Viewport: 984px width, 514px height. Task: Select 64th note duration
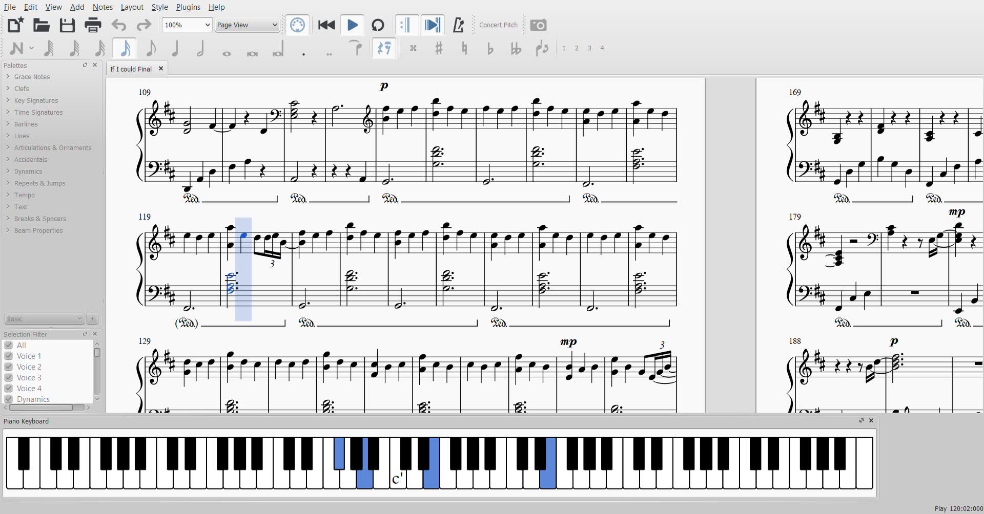pyautogui.click(x=49, y=48)
